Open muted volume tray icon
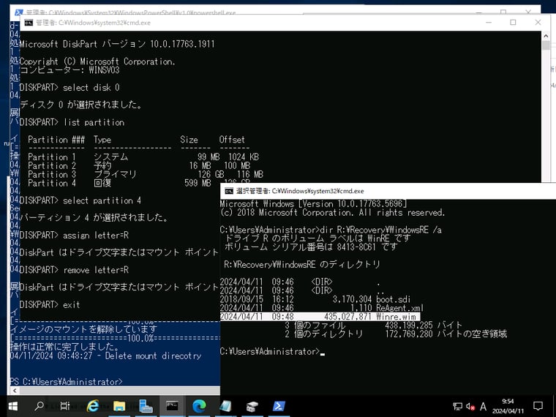The width and height of the screenshot is (556, 417). pos(470,406)
